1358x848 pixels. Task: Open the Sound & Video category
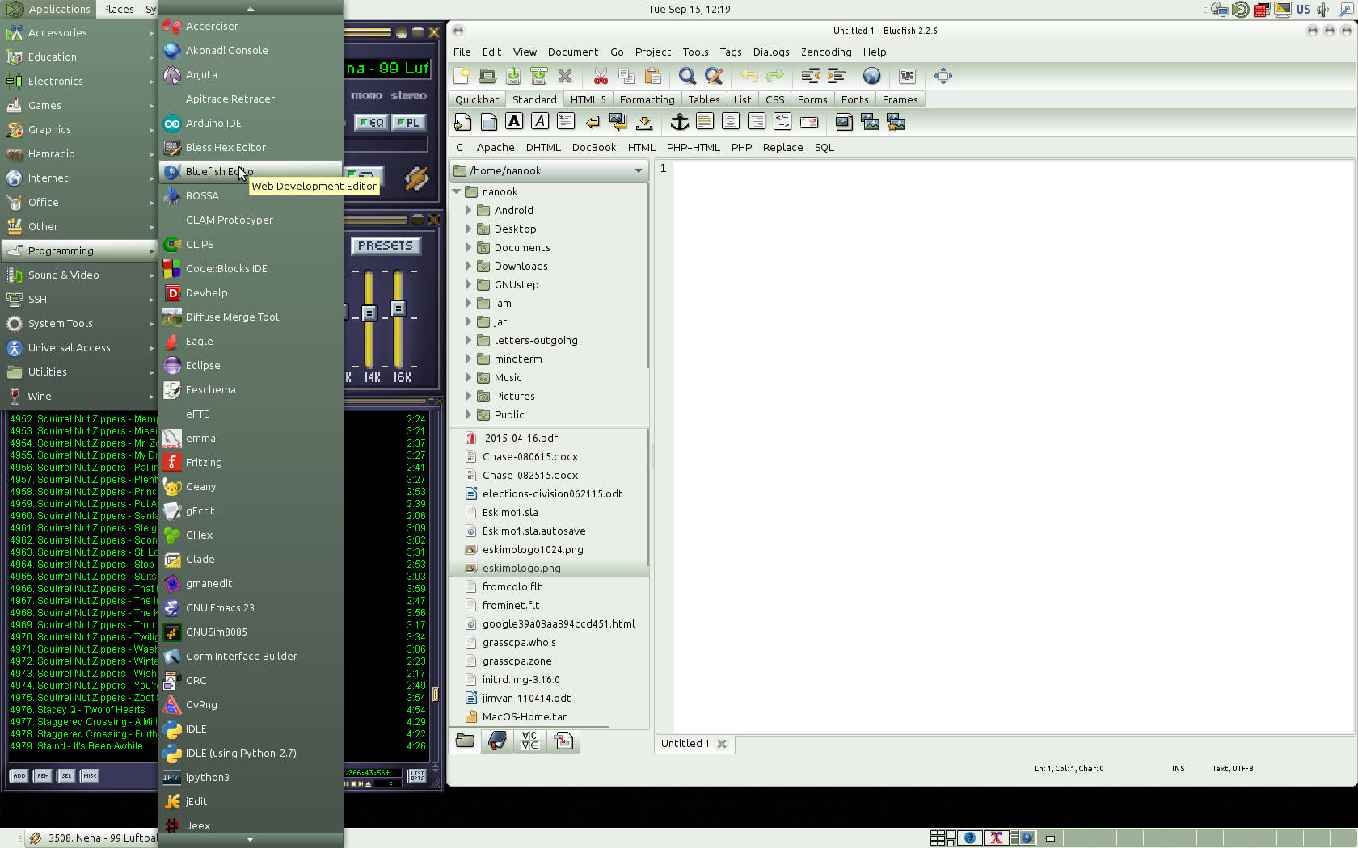pos(79,275)
